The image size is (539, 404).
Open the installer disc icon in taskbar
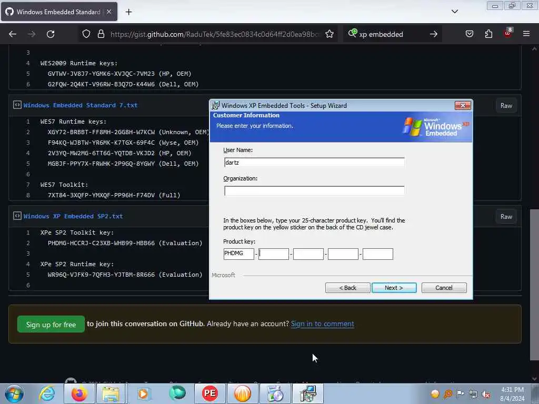click(x=275, y=393)
